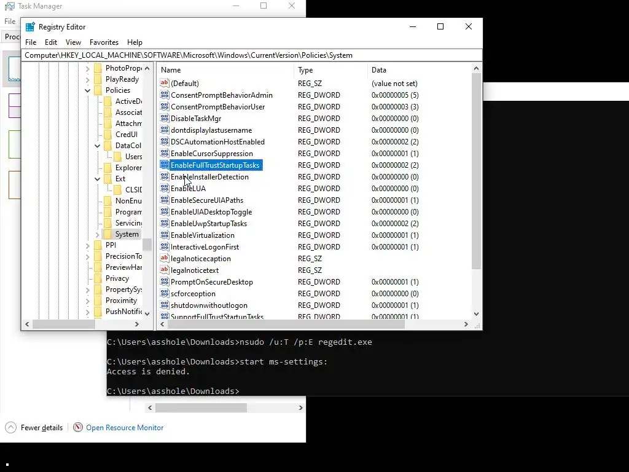The height and width of the screenshot is (472, 629).
Task: Click the DWORD icon of EnableVirtualization
Action: tap(165, 235)
